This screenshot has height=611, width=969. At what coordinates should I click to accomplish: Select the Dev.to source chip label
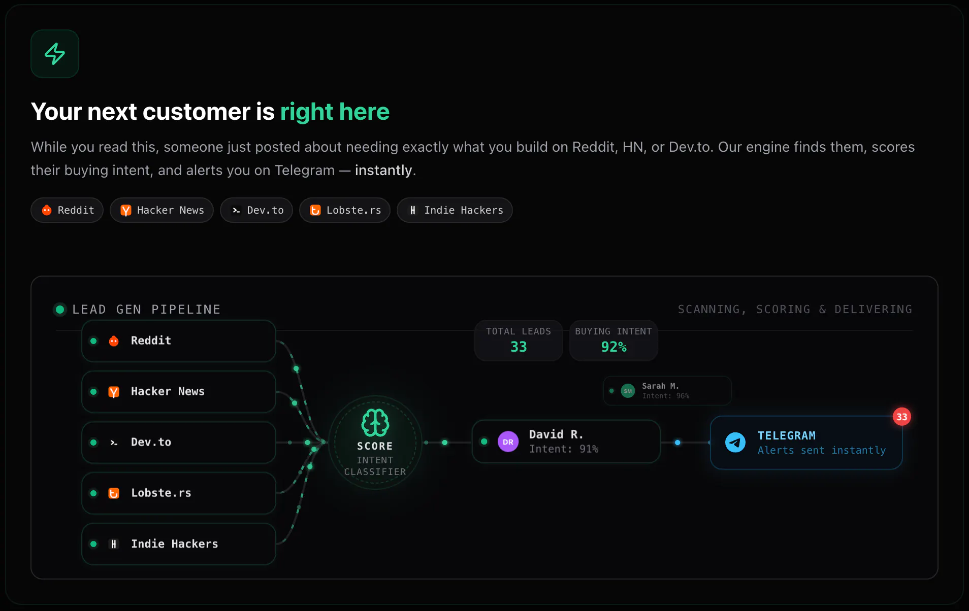[265, 210]
